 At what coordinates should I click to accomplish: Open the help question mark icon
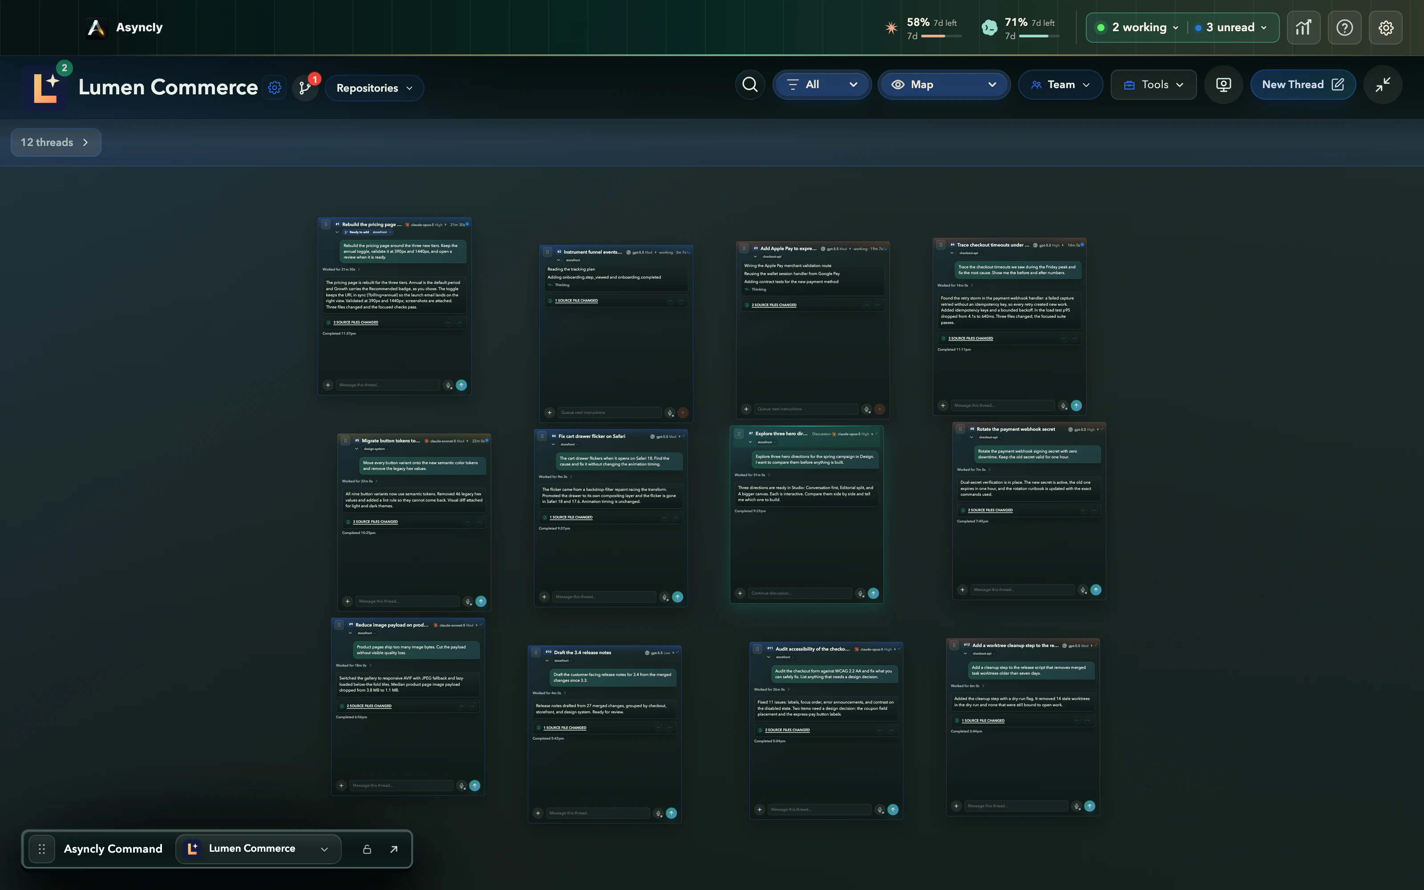[x=1344, y=28]
